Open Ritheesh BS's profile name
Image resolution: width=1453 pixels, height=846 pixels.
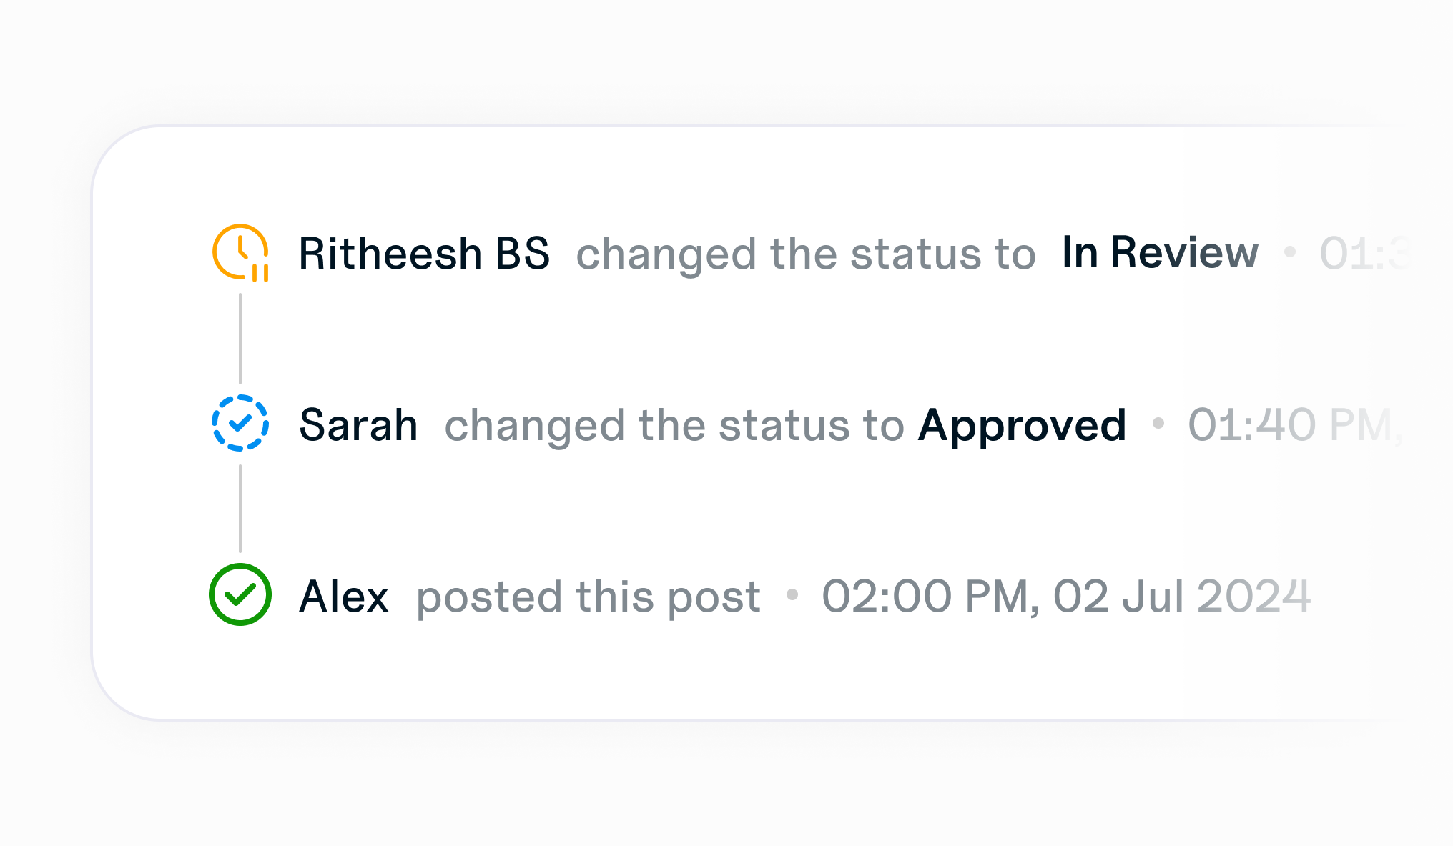coord(424,254)
